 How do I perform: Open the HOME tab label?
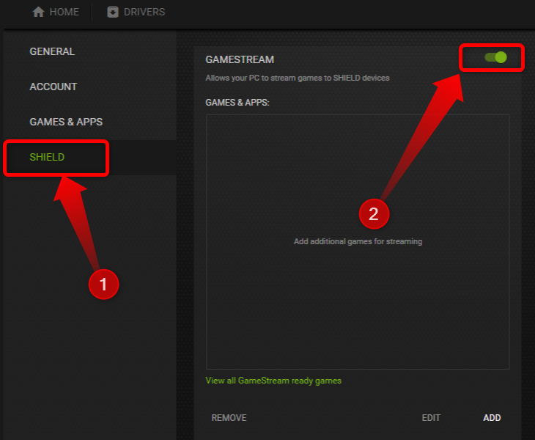[x=64, y=12]
